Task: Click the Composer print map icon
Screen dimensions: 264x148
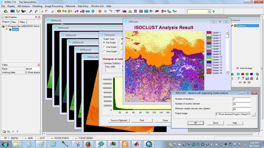Action: pos(251,78)
